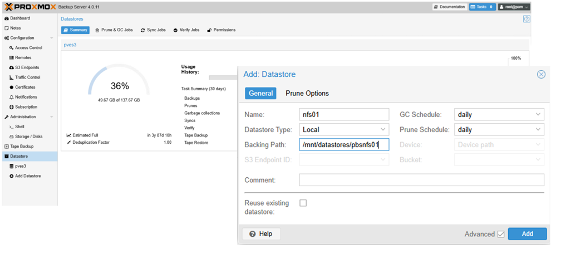Open Traffic Control settings

28,77
